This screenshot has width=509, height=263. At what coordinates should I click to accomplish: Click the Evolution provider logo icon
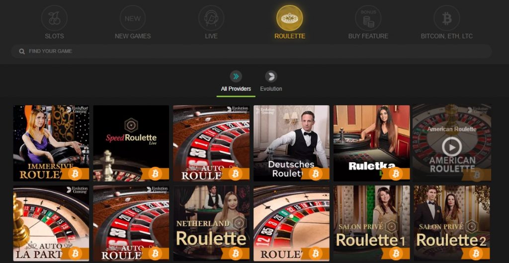[x=271, y=76]
